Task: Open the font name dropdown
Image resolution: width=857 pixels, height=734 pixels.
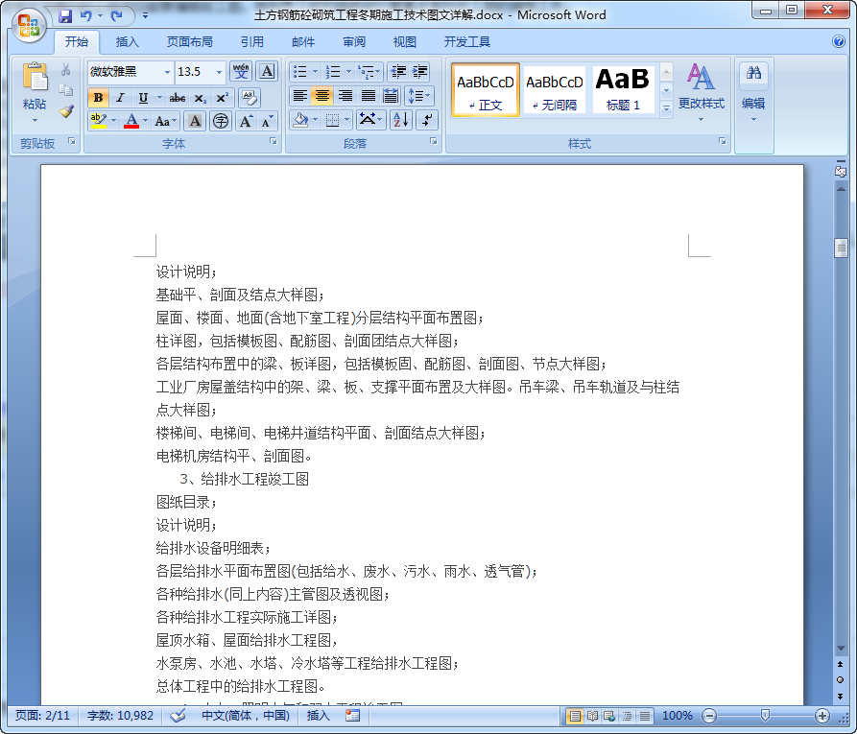Action: [167, 72]
